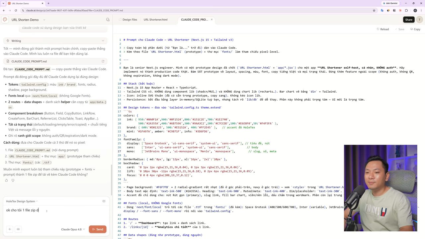
Task: Click the palette logo beside URL Shorten Demo
Action: tap(5, 20)
